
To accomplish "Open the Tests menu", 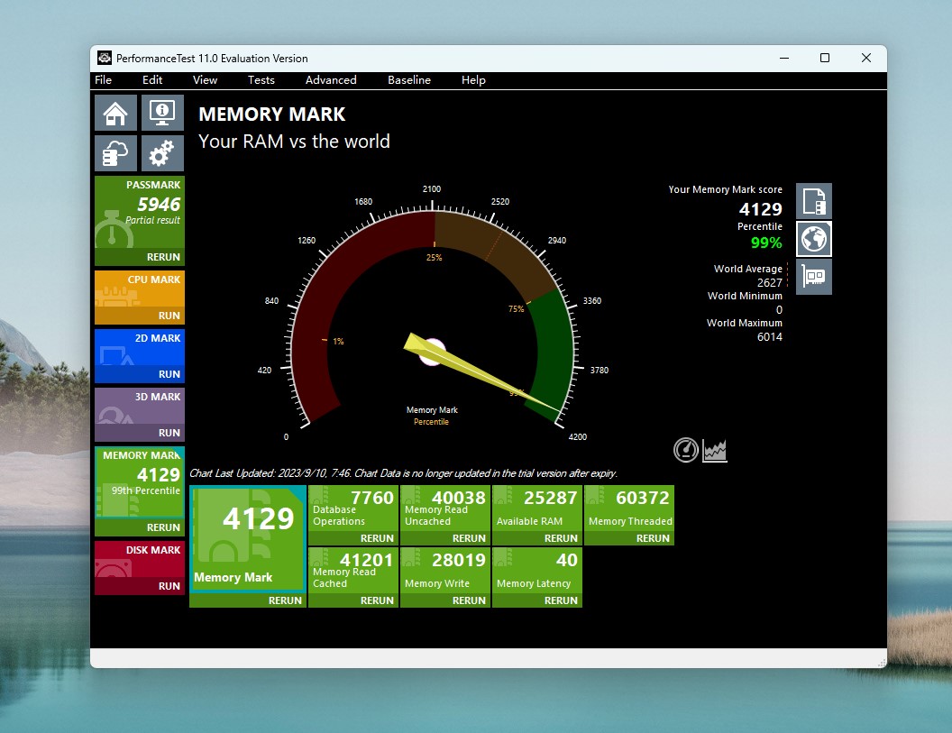I will pyautogui.click(x=261, y=80).
